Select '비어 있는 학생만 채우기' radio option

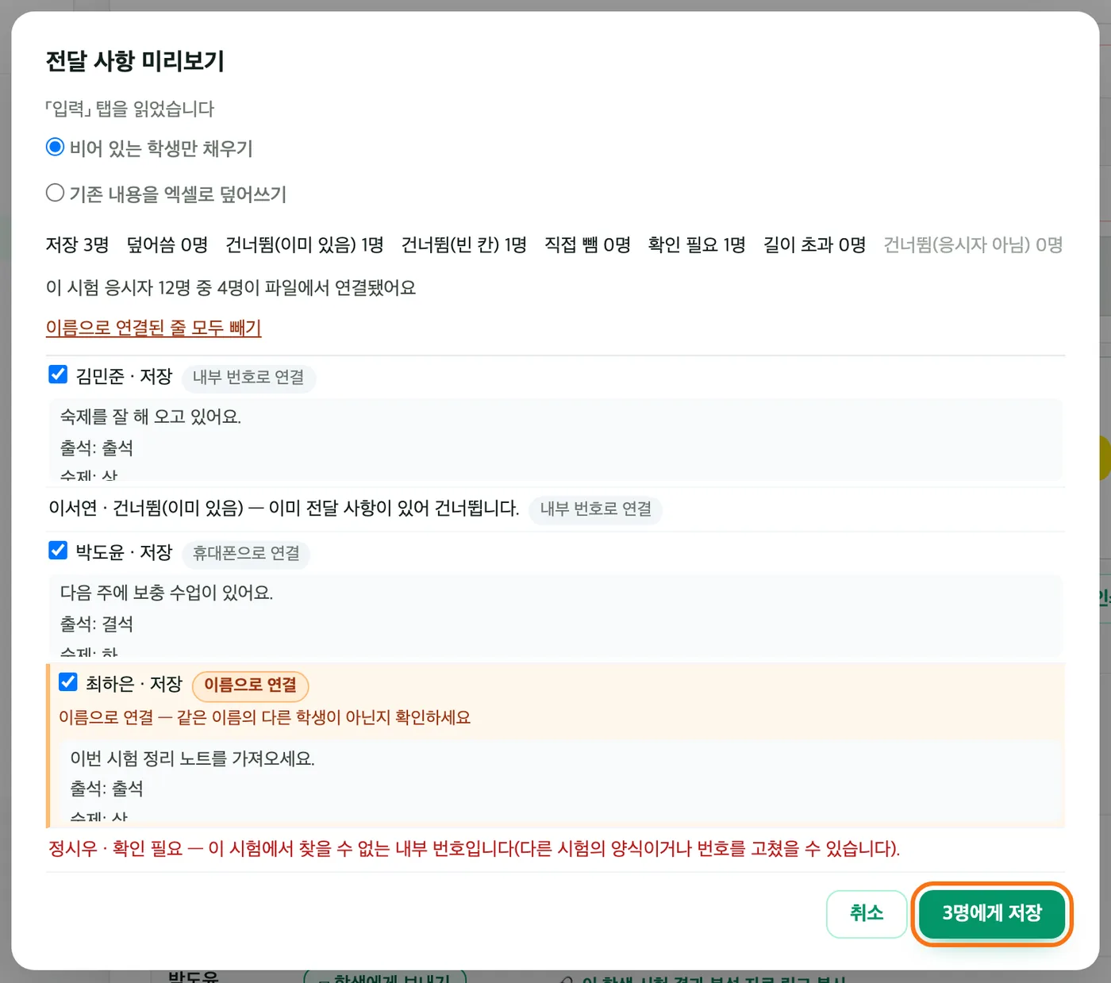click(x=55, y=148)
